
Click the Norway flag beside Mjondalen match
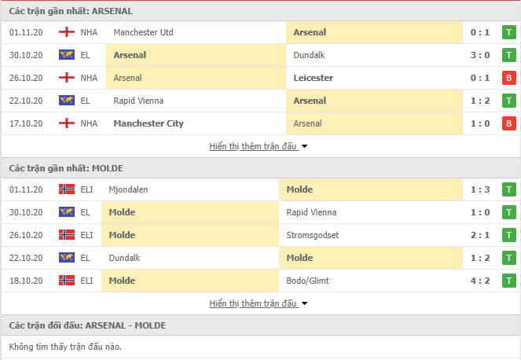[67, 189]
